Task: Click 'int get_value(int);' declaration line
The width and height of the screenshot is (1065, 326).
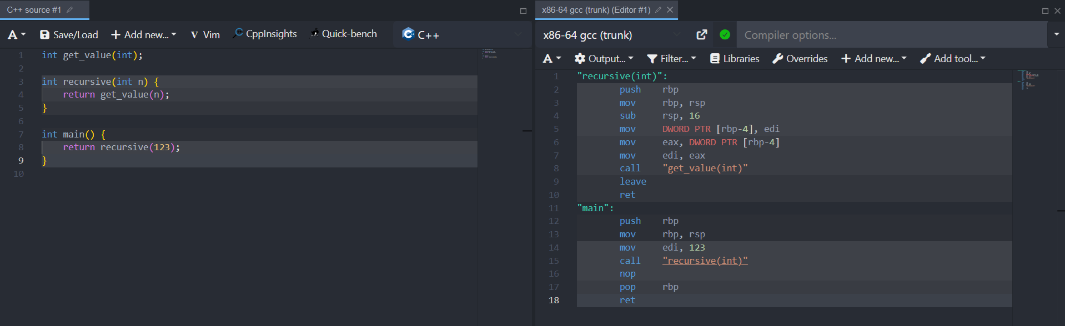Action: click(92, 55)
